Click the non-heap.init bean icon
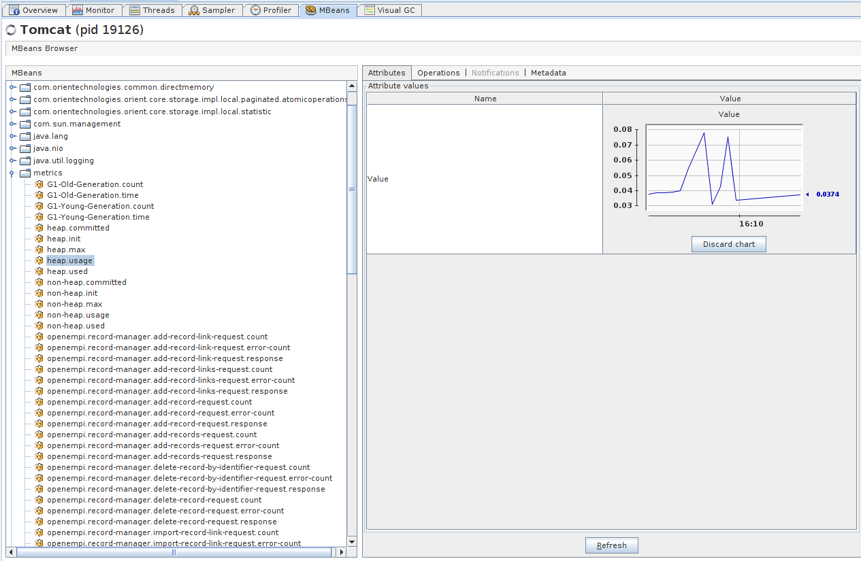The image size is (861, 561). (x=39, y=293)
